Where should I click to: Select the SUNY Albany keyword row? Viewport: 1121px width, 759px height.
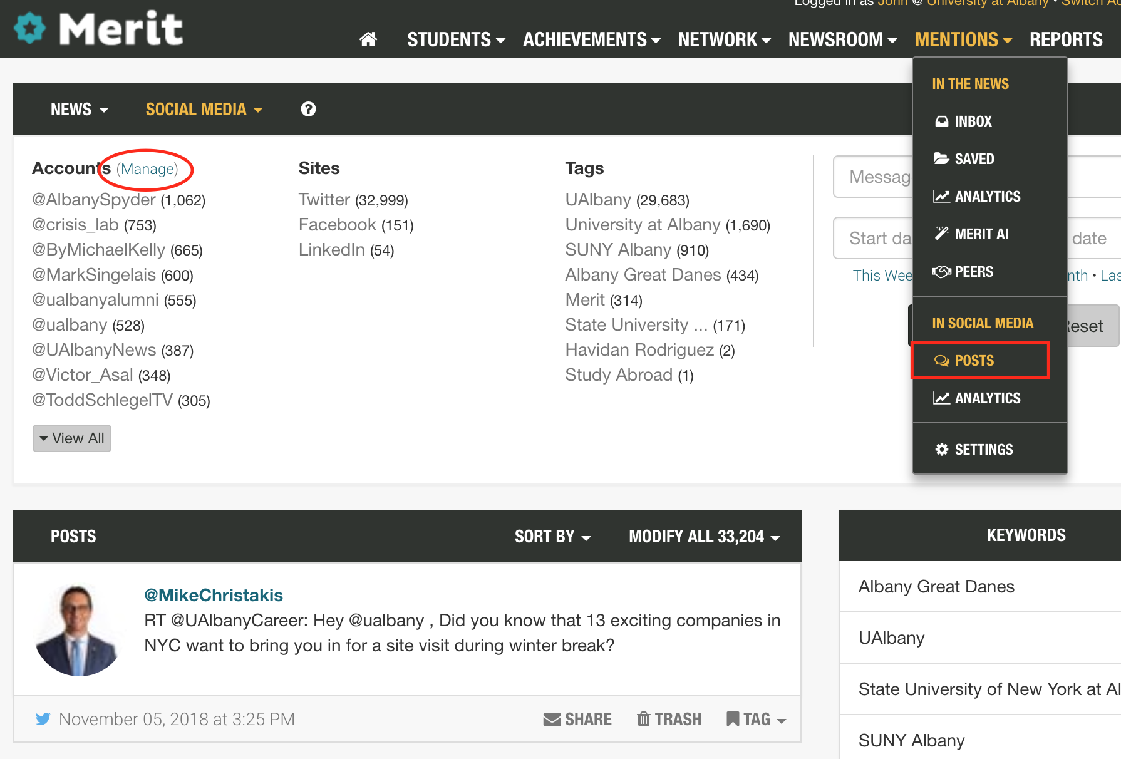[x=980, y=740]
